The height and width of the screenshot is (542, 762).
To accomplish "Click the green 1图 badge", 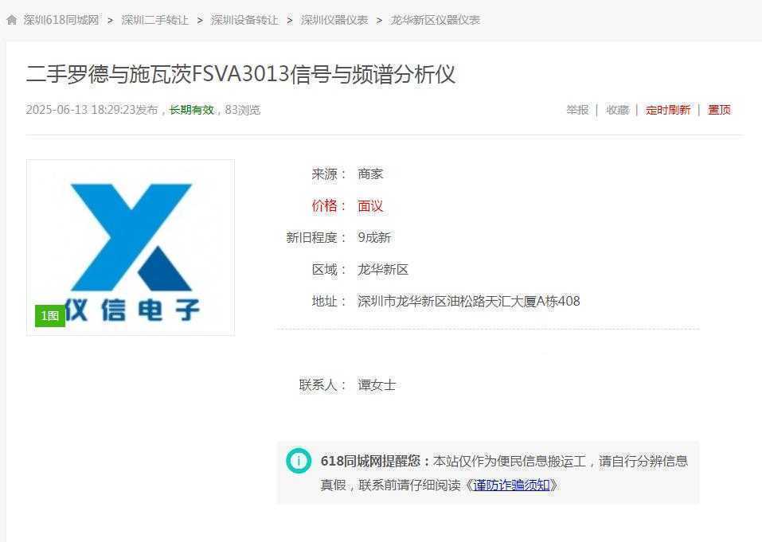I will coord(50,316).
